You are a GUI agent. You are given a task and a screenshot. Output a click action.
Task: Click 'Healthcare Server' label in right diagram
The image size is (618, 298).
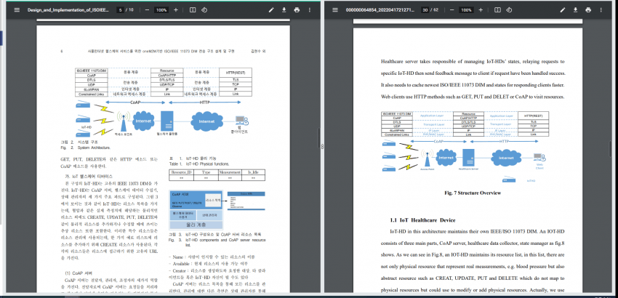point(468,169)
